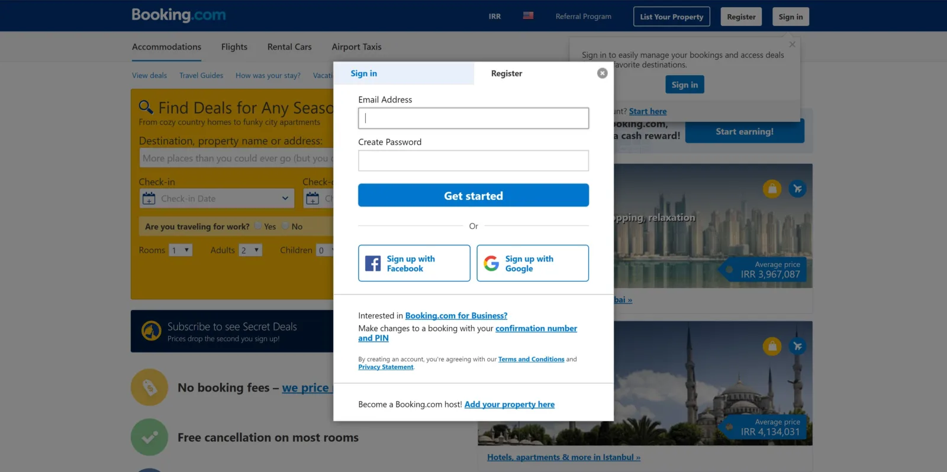This screenshot has height=472, width=947.
Task: Focus the Email Address field
Action: click(x=474, y=118)
